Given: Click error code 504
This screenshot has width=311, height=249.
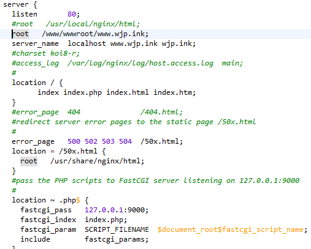Looking at the screenshot, I should pos(125,141).
